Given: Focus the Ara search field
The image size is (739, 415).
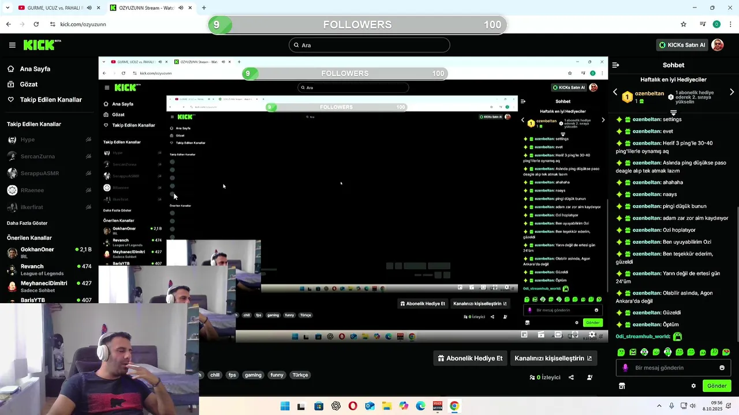Looking at the screenshot, I should click(369, 45).
